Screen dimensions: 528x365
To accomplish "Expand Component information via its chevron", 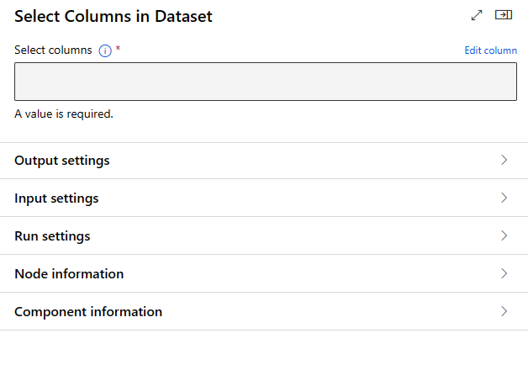I will pos(504,312).
